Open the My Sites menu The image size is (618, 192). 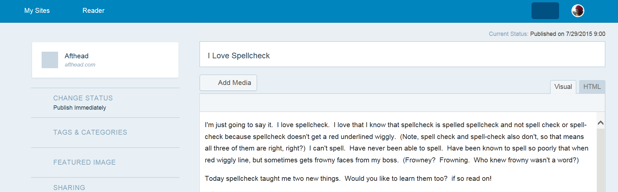pyautogui.click(x=37, y=11)
